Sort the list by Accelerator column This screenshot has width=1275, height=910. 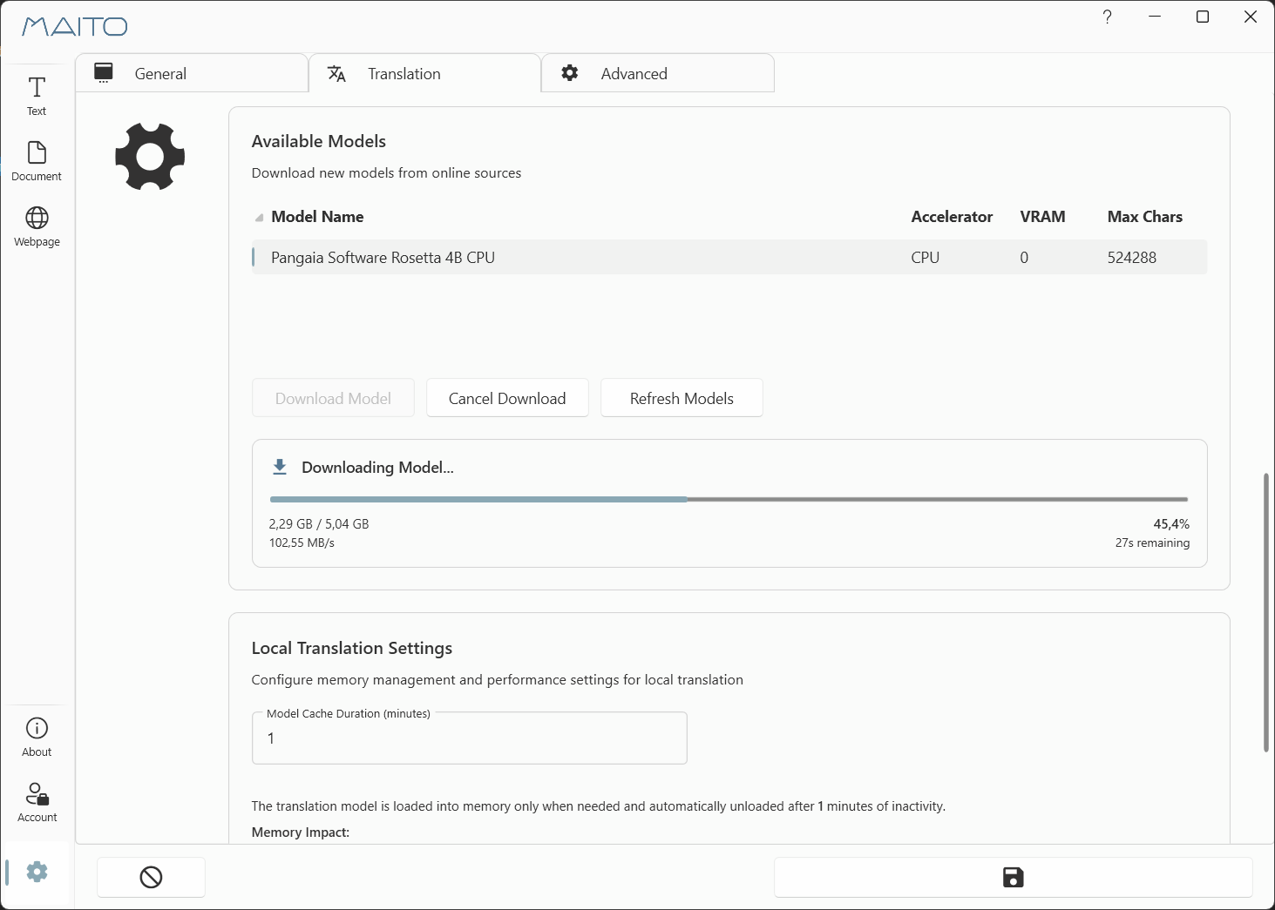pyautogui.click(x=952, y=217)
